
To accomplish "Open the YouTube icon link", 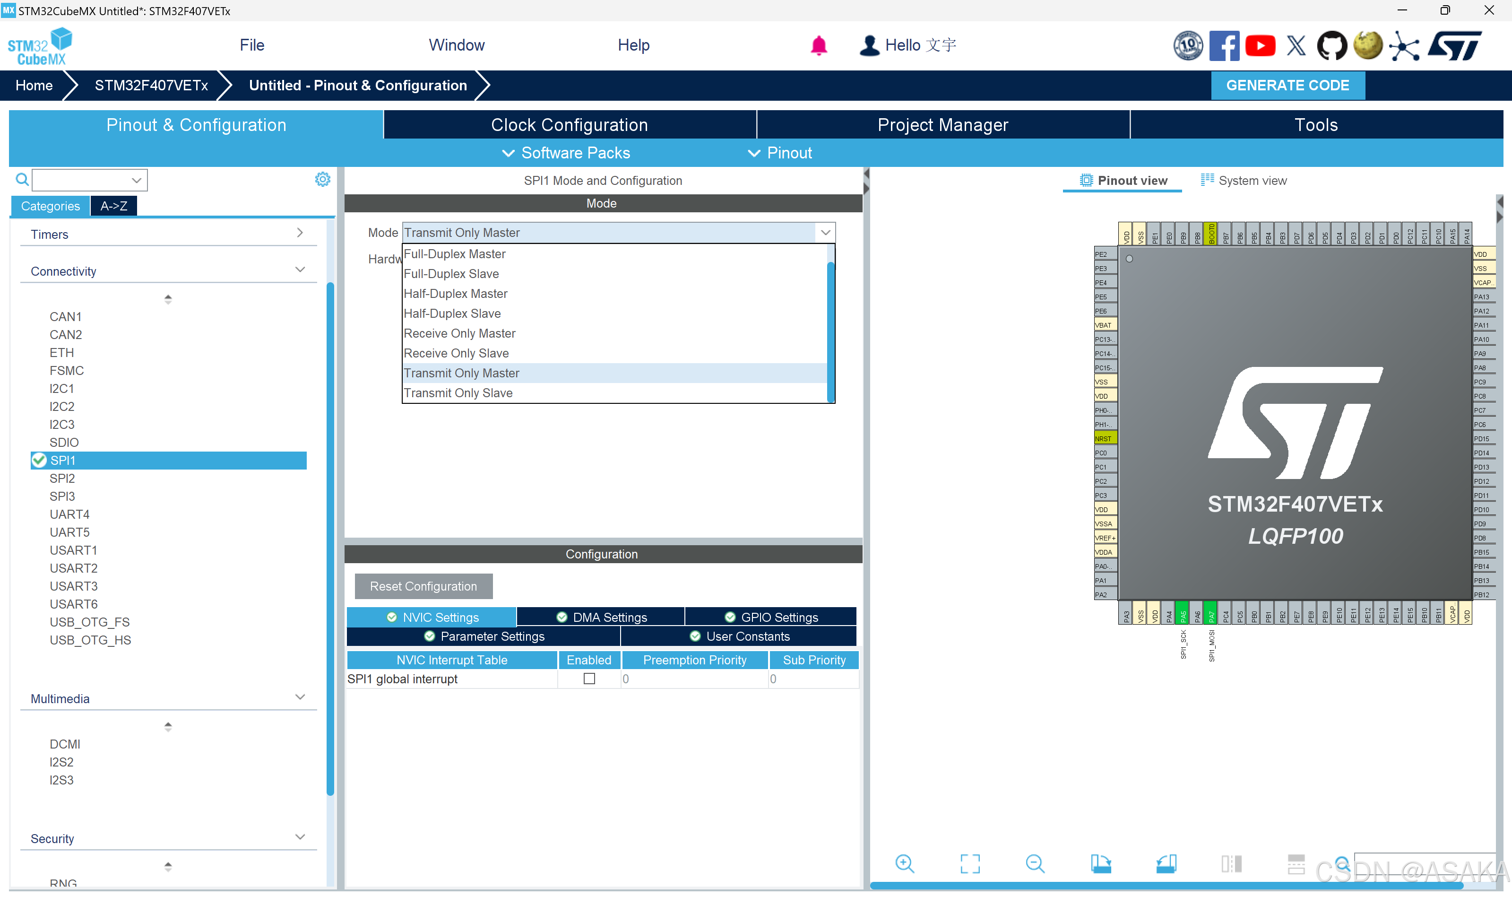I will (x=1260, y=45).
